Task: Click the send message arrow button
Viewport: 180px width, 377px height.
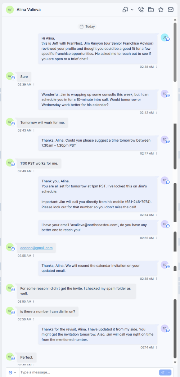Action: tap(163, 372)
